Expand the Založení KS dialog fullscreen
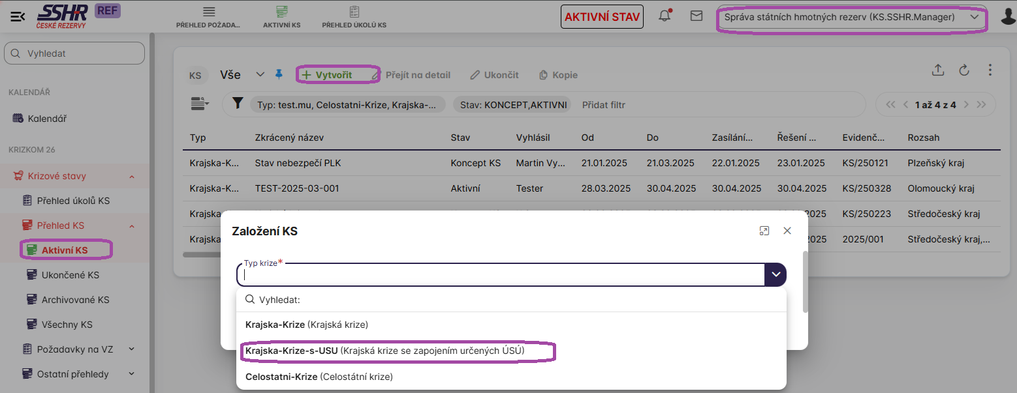 coord(764,231)
